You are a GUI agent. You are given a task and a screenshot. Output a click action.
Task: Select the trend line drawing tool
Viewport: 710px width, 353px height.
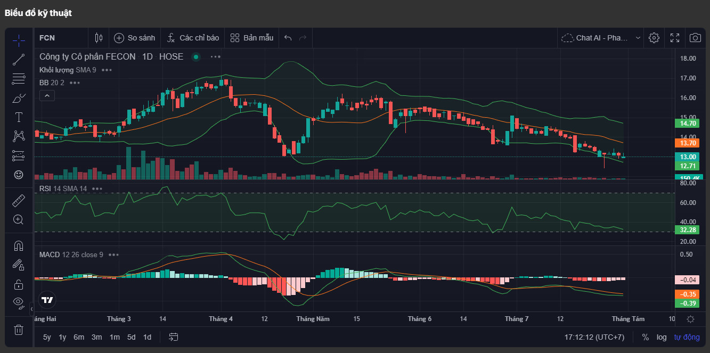coord(19,60)
